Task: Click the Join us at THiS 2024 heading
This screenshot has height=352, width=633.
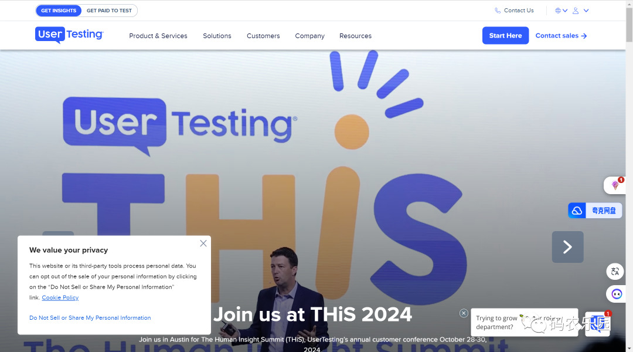Action: [x=312, y=314]
